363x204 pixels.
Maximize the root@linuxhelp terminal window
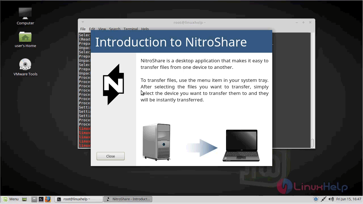pyautogui.click(x=303, y=22)
